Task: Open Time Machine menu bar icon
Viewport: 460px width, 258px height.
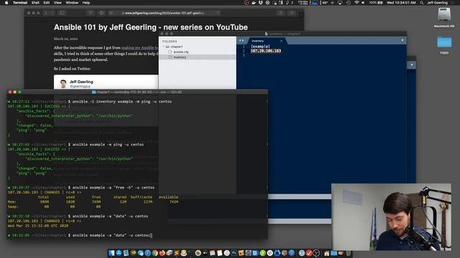Action: 348,3
